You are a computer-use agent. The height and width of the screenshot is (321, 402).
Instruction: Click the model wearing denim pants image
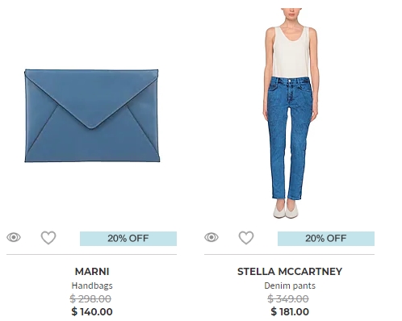[x=290, y=113]
